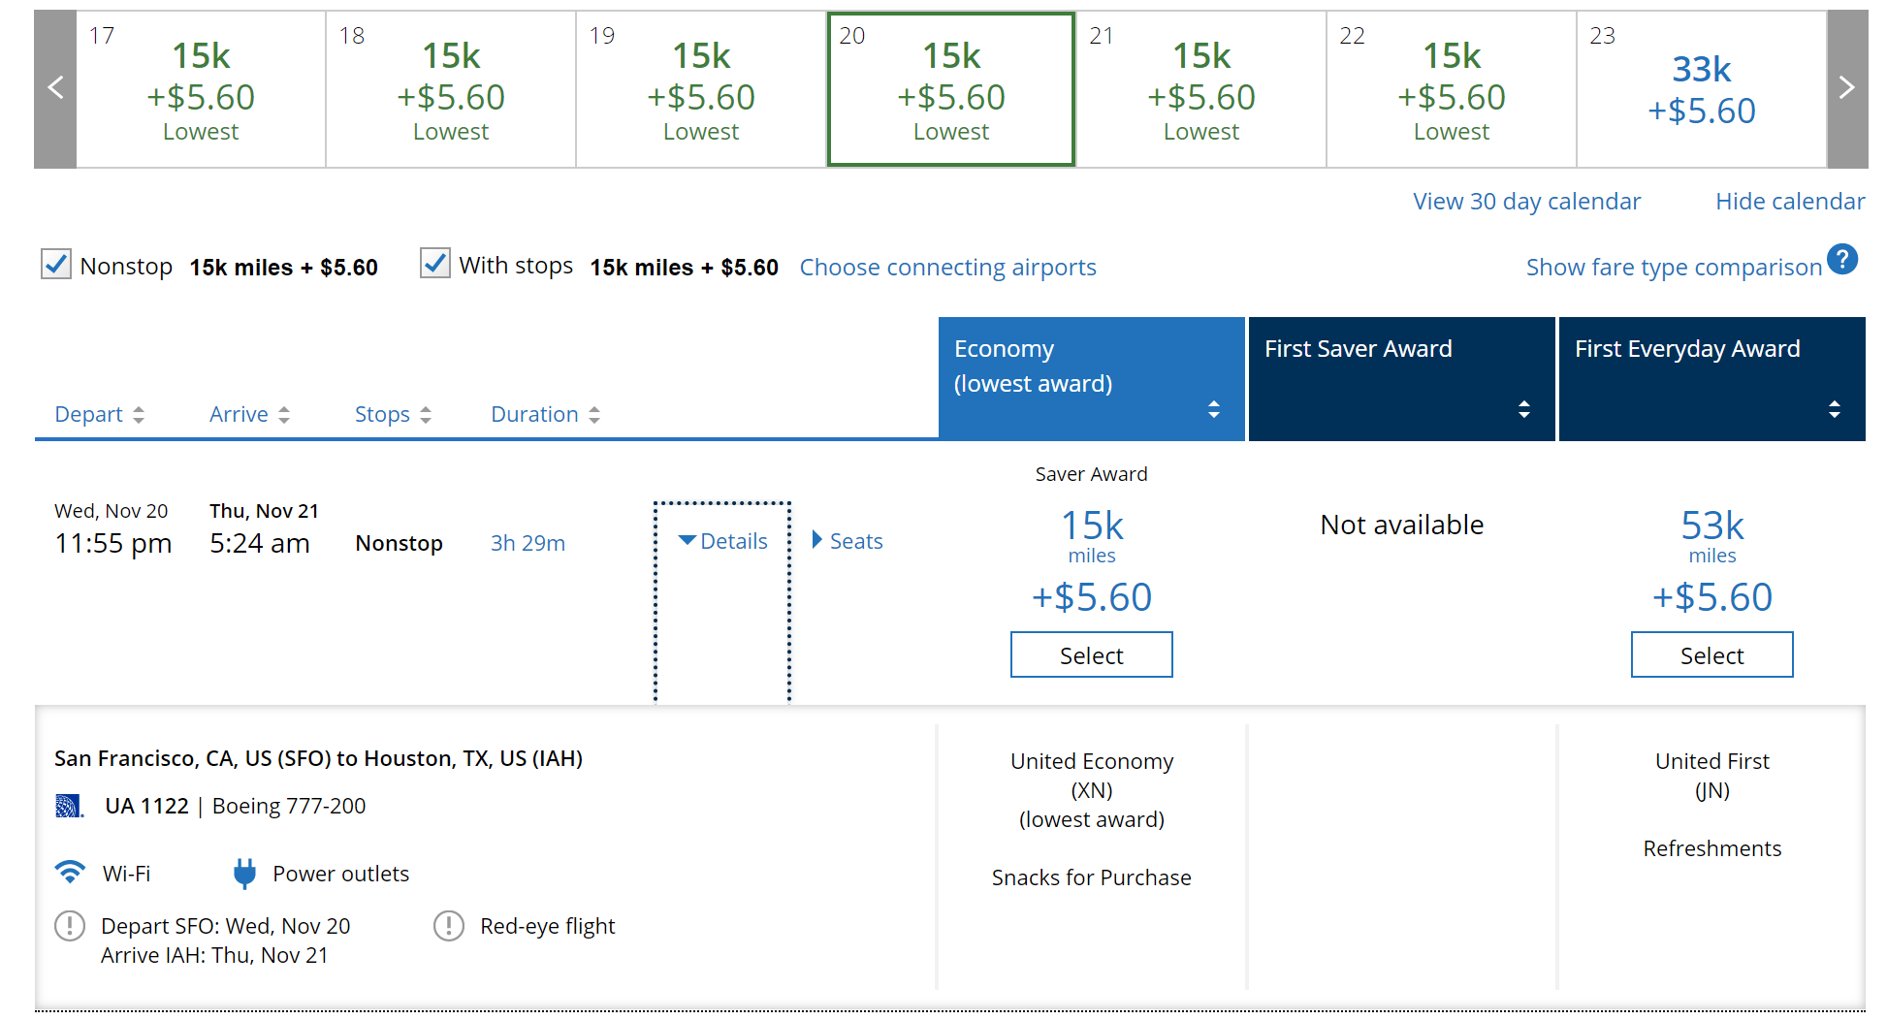Uncheck the With stops filter checkbox
This screenshot has width=1887, height=1020.
(x=435, y=263)
